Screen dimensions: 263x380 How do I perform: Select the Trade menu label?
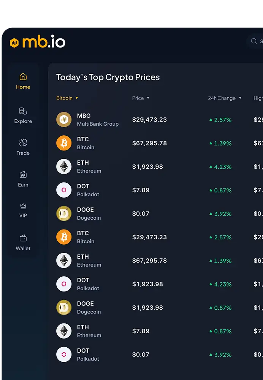[23, 153]
